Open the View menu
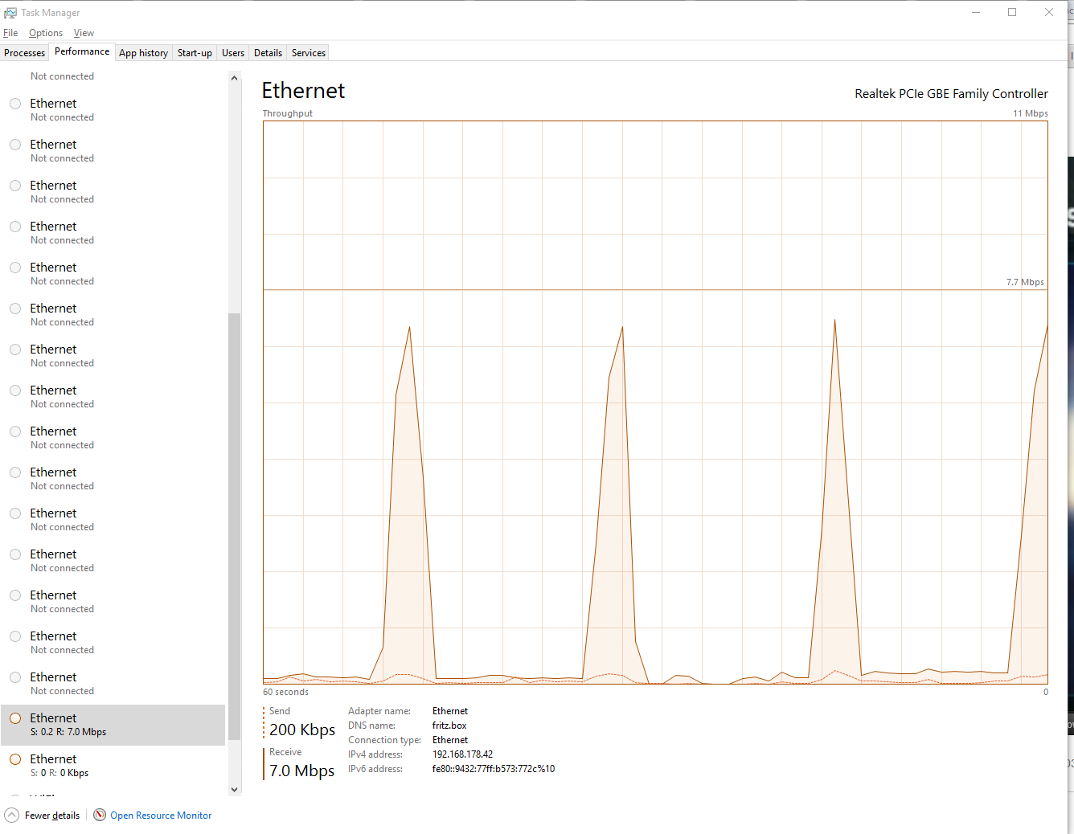This screenshot has width=1074, height=834. (x=84, y=33)
